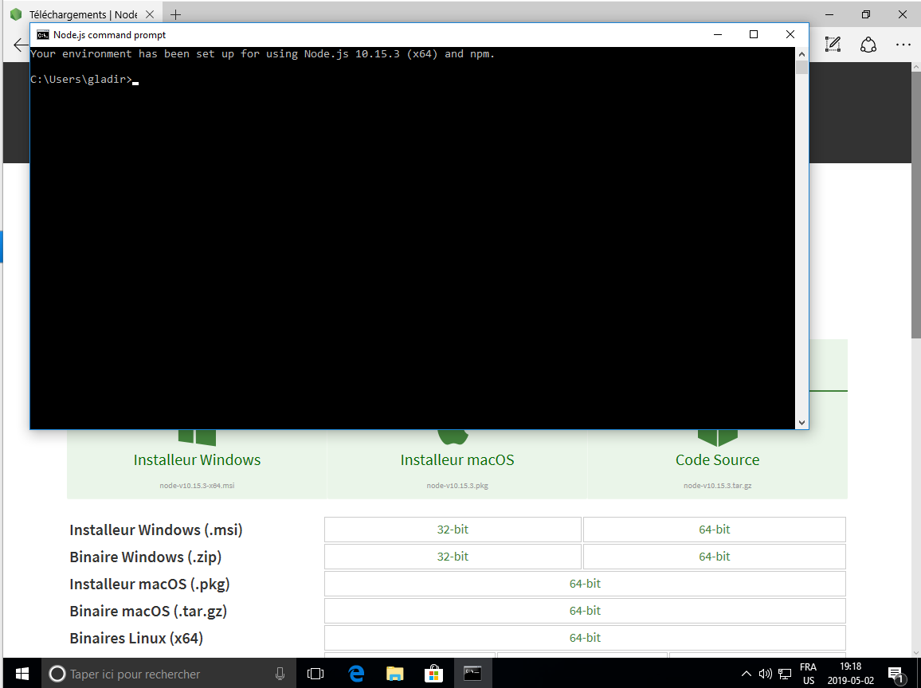
Task: Open File Explorer from the taskbar
Action: coord(394,674)
